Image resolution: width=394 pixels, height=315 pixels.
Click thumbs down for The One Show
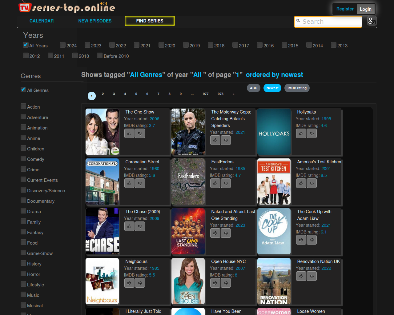tap(140, 134)
